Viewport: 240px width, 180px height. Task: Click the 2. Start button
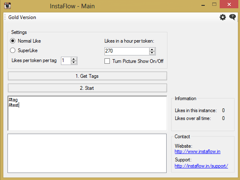click(x=87, y=88)
